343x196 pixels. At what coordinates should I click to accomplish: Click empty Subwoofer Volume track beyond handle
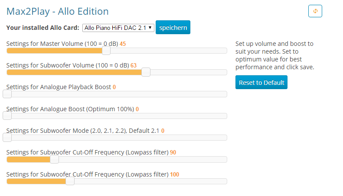(189, 72)
